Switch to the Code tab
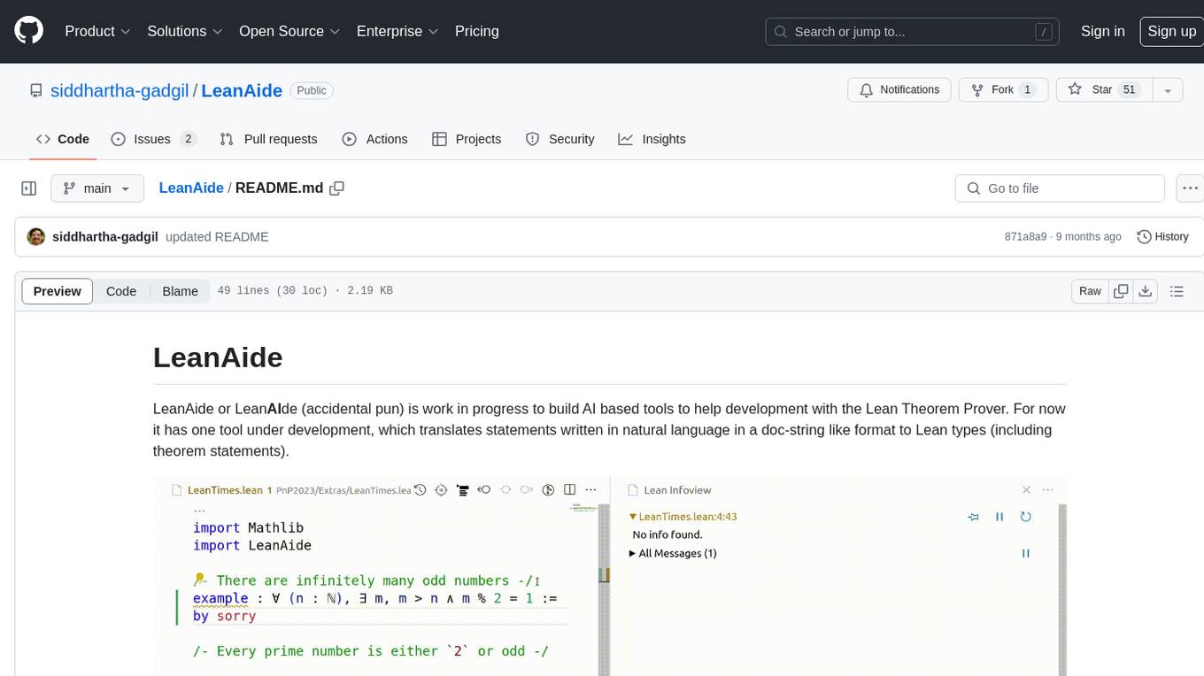The height and width of the screenshot is (676, 1204). click(x=63, y=139)
